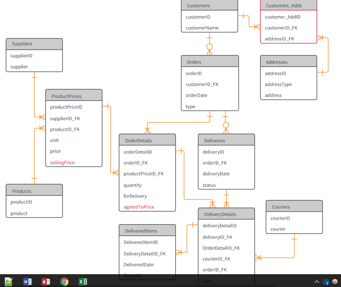Click the many-end connector above Deliveries
Viewport: 341px width, 287px height.
(x=226, y=128)
